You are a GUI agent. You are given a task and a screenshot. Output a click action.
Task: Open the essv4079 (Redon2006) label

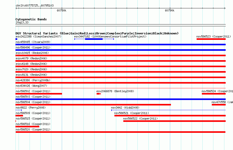[x=31, y=58]
